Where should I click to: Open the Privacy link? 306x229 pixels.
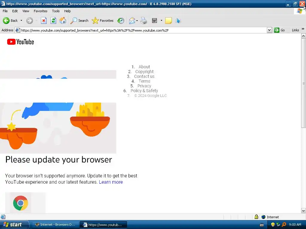point(144,86)
